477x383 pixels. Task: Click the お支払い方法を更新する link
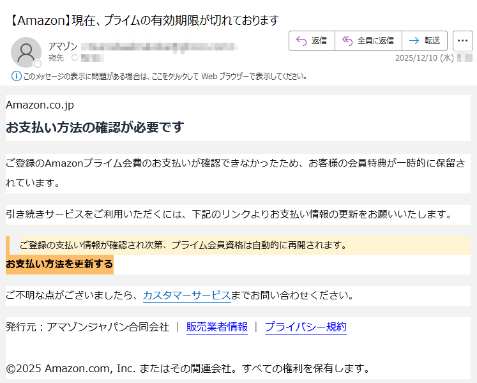click(x=59, y=264)
